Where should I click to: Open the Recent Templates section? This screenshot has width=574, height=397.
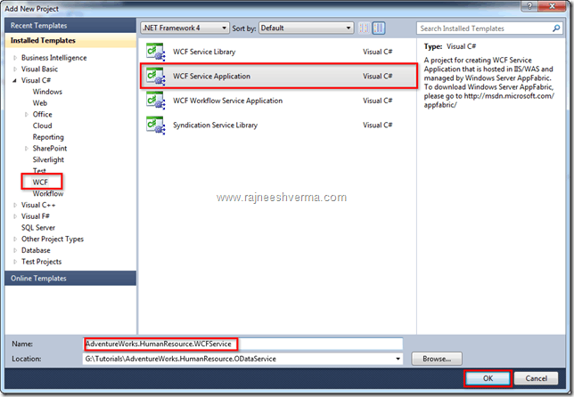tap(70, 26)
